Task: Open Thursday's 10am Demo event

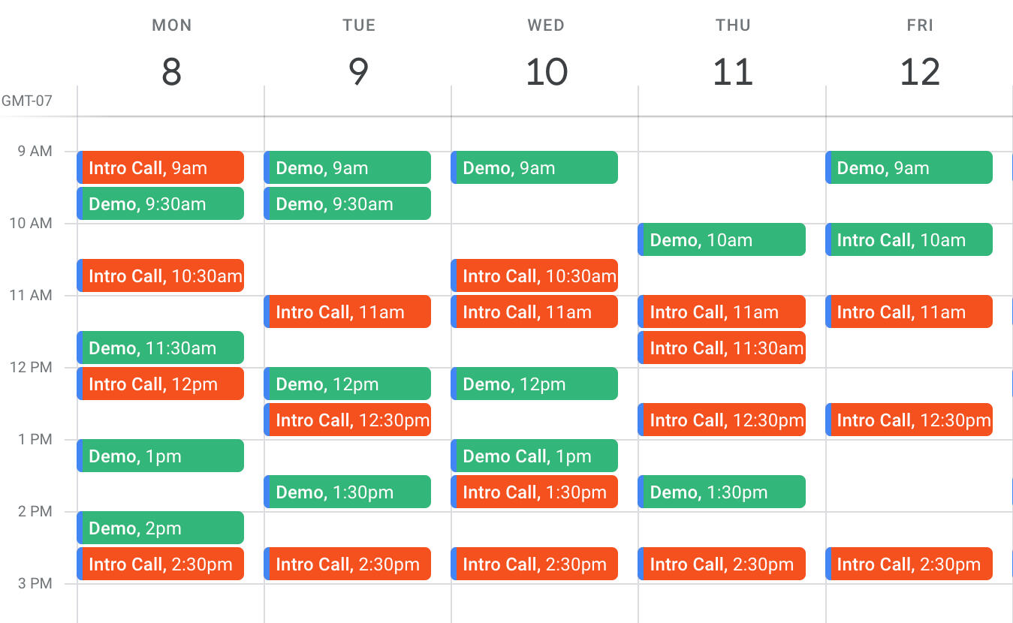Action: pyautogui.click(x=722, y=239)
